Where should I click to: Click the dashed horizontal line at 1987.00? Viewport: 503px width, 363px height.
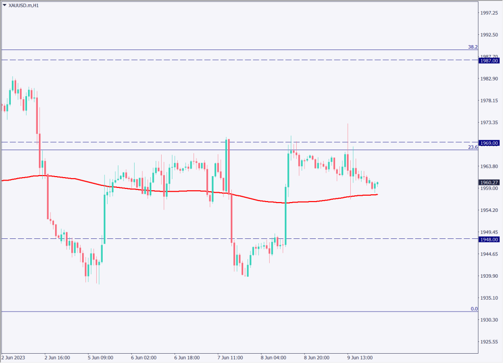click(x=246, y=60)
